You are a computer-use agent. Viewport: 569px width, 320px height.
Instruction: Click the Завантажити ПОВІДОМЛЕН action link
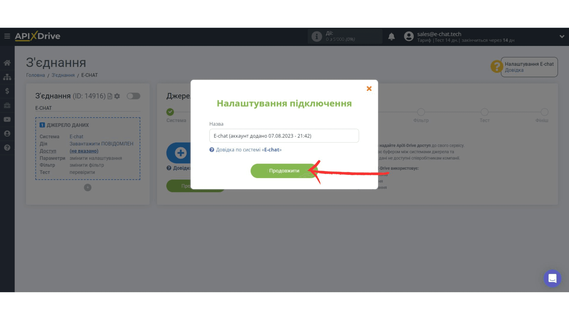point(101,144)
